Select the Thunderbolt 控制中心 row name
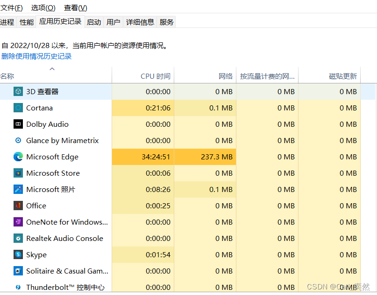 [65, 287]
